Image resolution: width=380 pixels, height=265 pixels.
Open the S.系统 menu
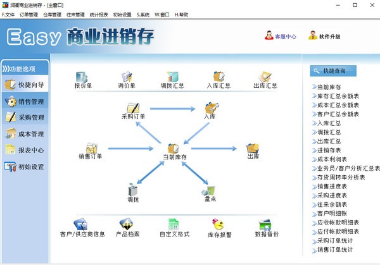coord(143,15)
